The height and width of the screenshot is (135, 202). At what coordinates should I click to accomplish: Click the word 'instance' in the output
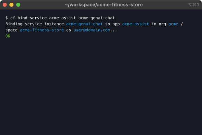coord(54,24)
